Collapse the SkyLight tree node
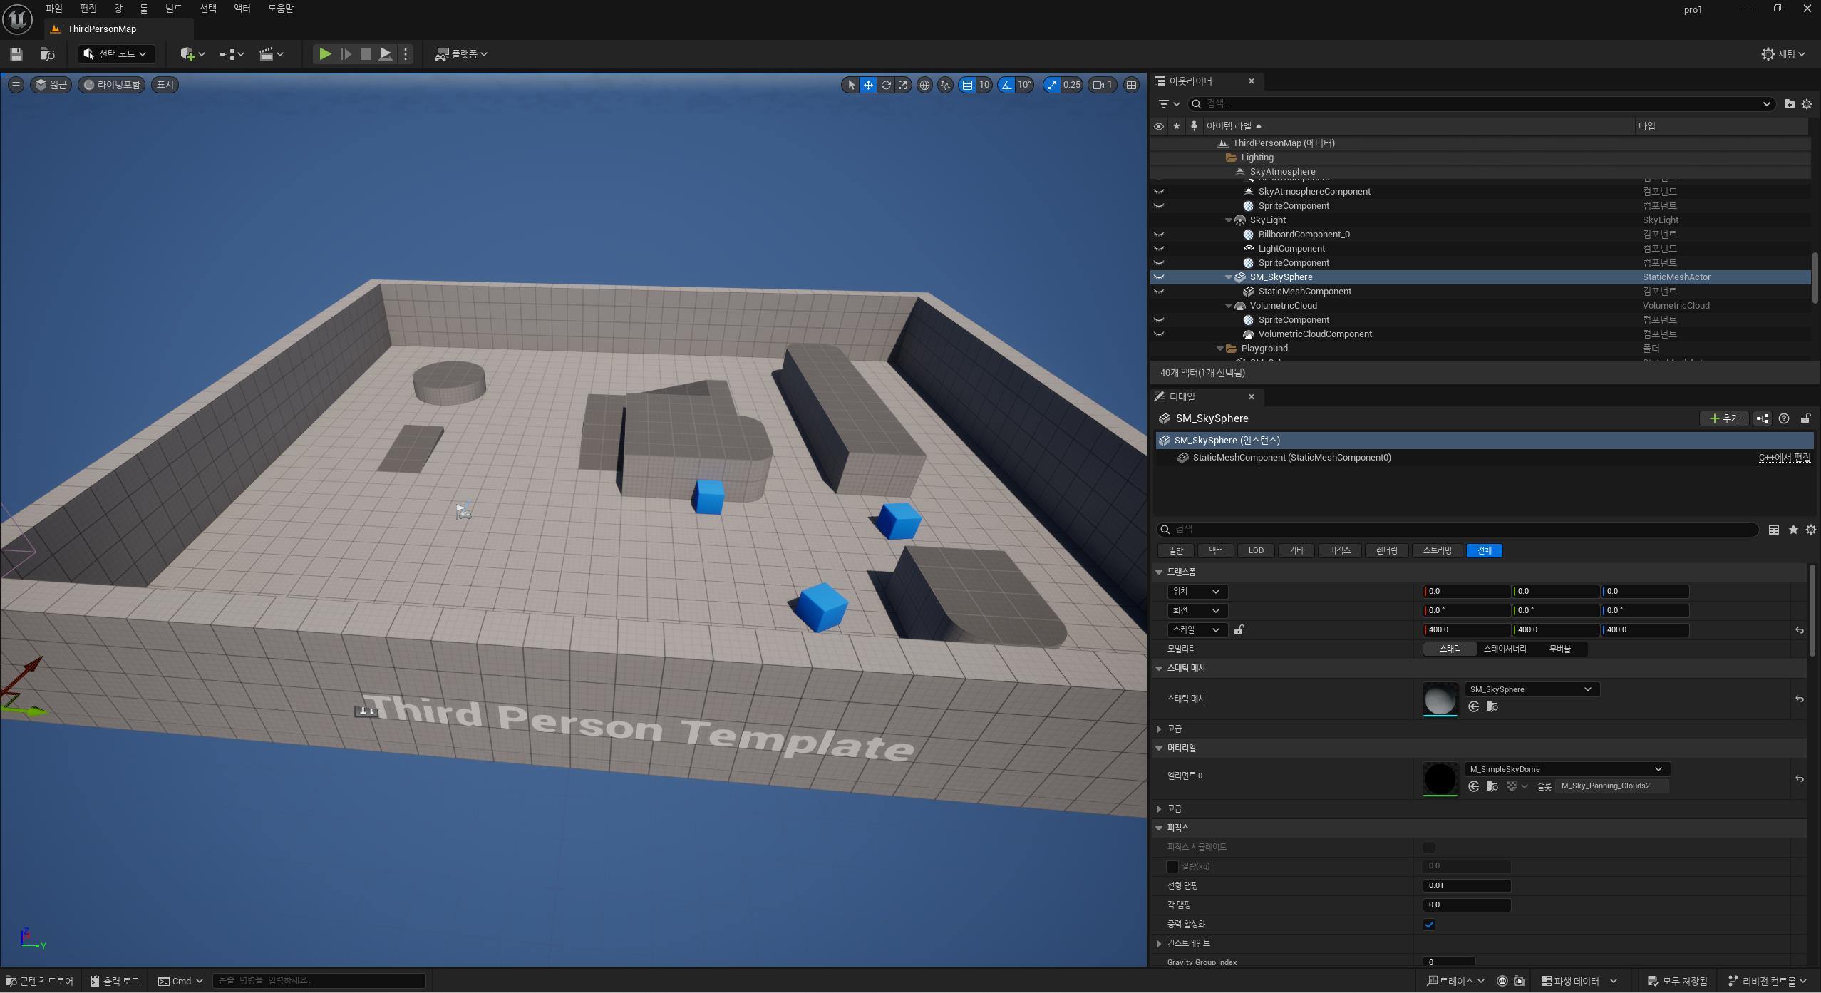This screenshot has width=1821, height=993. tap(1228, 220)
